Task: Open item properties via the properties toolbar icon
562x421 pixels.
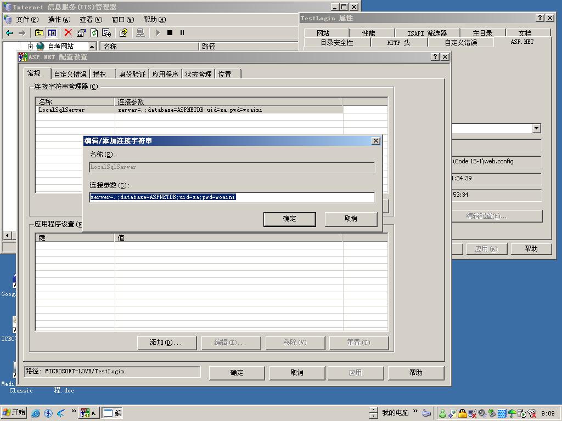Action: coord(81,32)
